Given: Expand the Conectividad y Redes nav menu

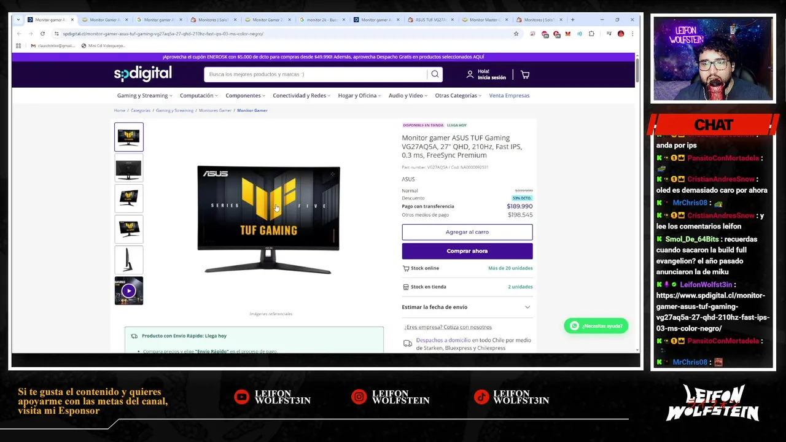Looking at the screenshot, I should coord(302,96).
